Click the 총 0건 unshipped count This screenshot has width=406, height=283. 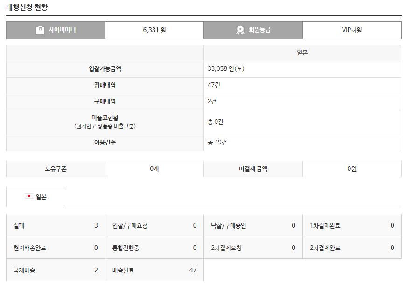click(215, 122)
